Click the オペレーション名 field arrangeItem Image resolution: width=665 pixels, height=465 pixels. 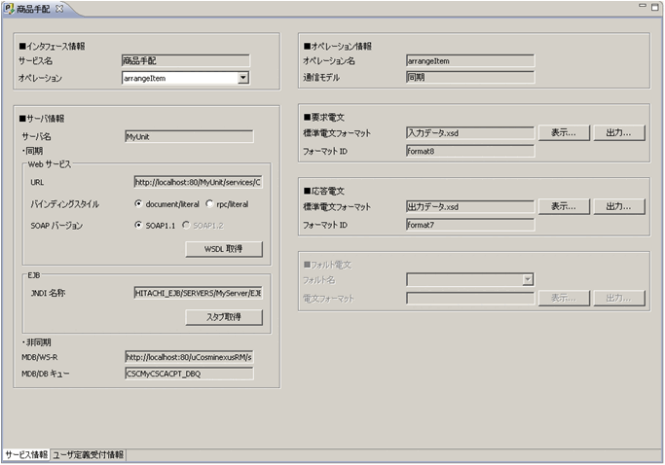(x=470, y=60)
